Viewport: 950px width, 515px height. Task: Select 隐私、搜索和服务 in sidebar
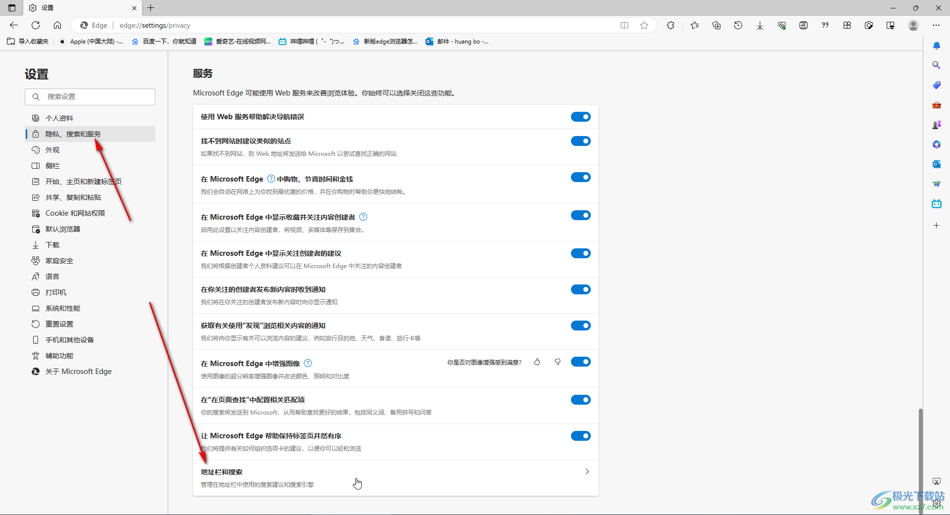(x=90, y=134)
